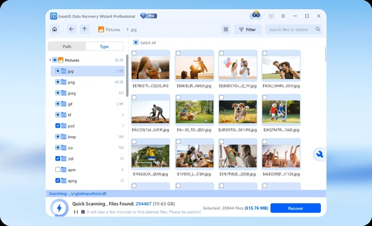Click the 294467 files found count
The height and width of the screenshot is (226, 372).
tap(143, 204)
